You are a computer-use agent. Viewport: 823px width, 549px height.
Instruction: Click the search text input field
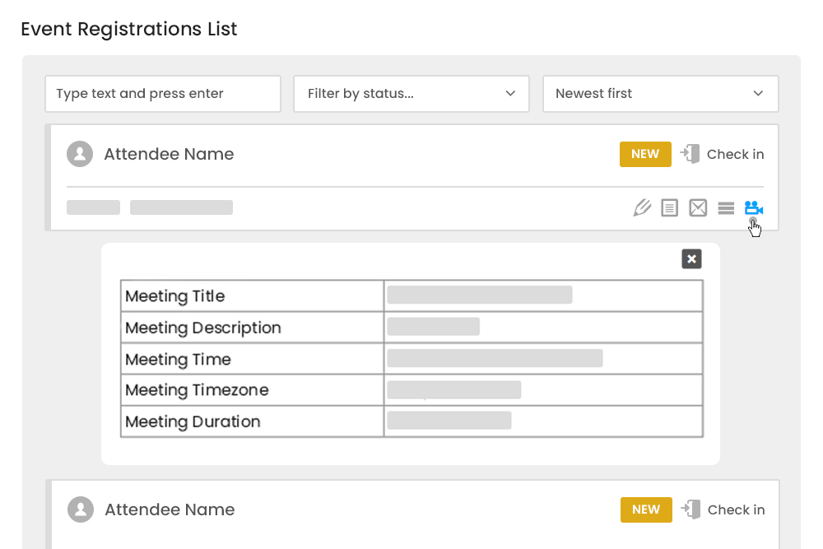pyautogui.click(x=162, y=94)
